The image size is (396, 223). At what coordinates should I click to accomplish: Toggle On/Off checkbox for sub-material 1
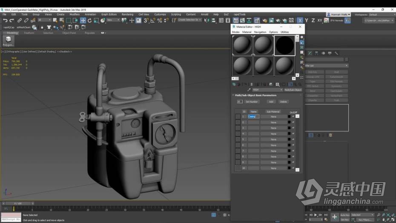[x=293, y=116]
